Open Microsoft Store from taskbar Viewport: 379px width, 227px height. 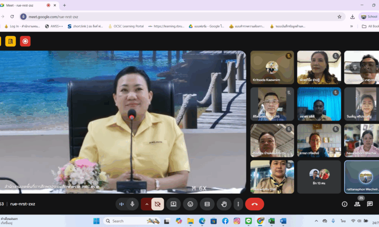(x=213, y=221)
